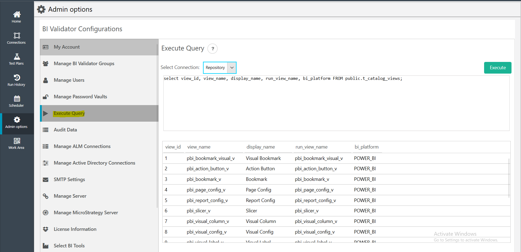This screenshot has height=252, width=521.
Task: Click the run_view_name column header
Action: [312, 147]
